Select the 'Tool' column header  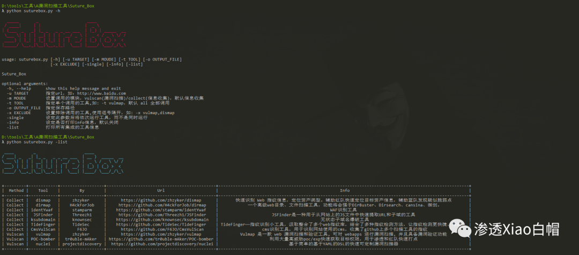point(43,190)
